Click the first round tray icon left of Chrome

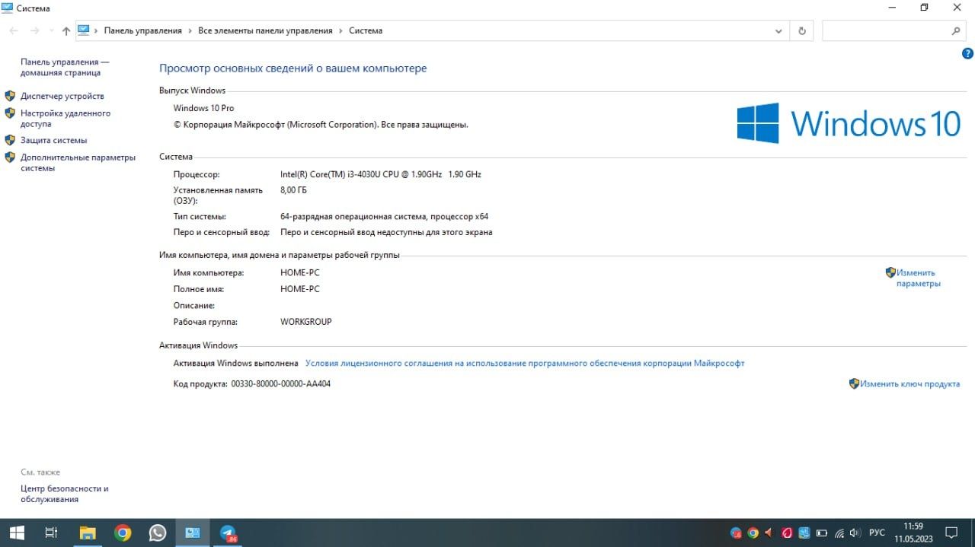[x=736, y=533]
